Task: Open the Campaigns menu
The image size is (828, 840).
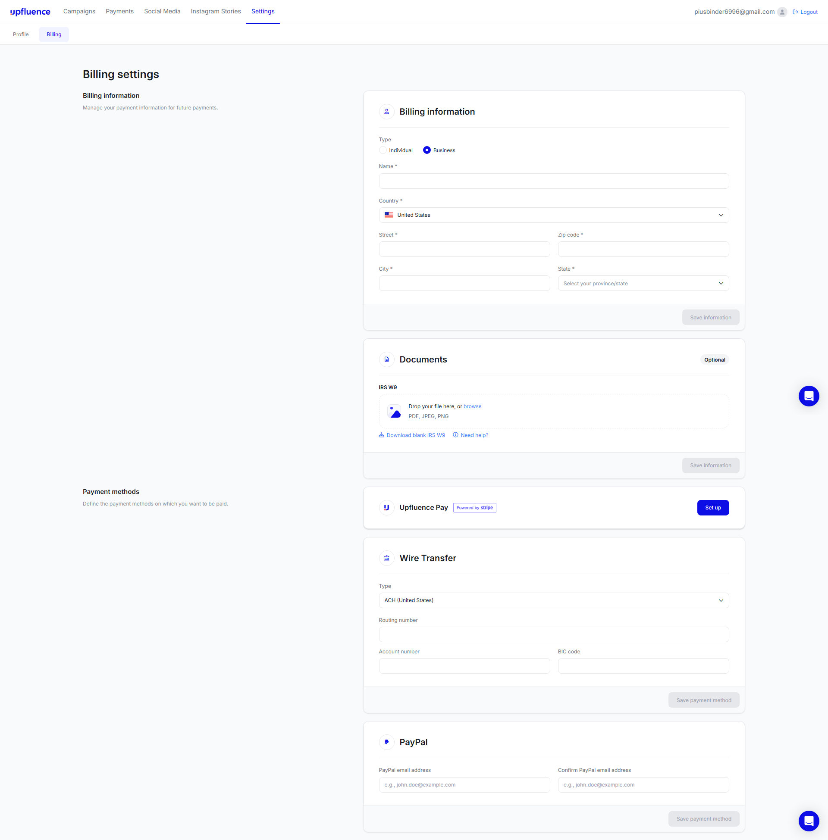Action: pos(79,11)
